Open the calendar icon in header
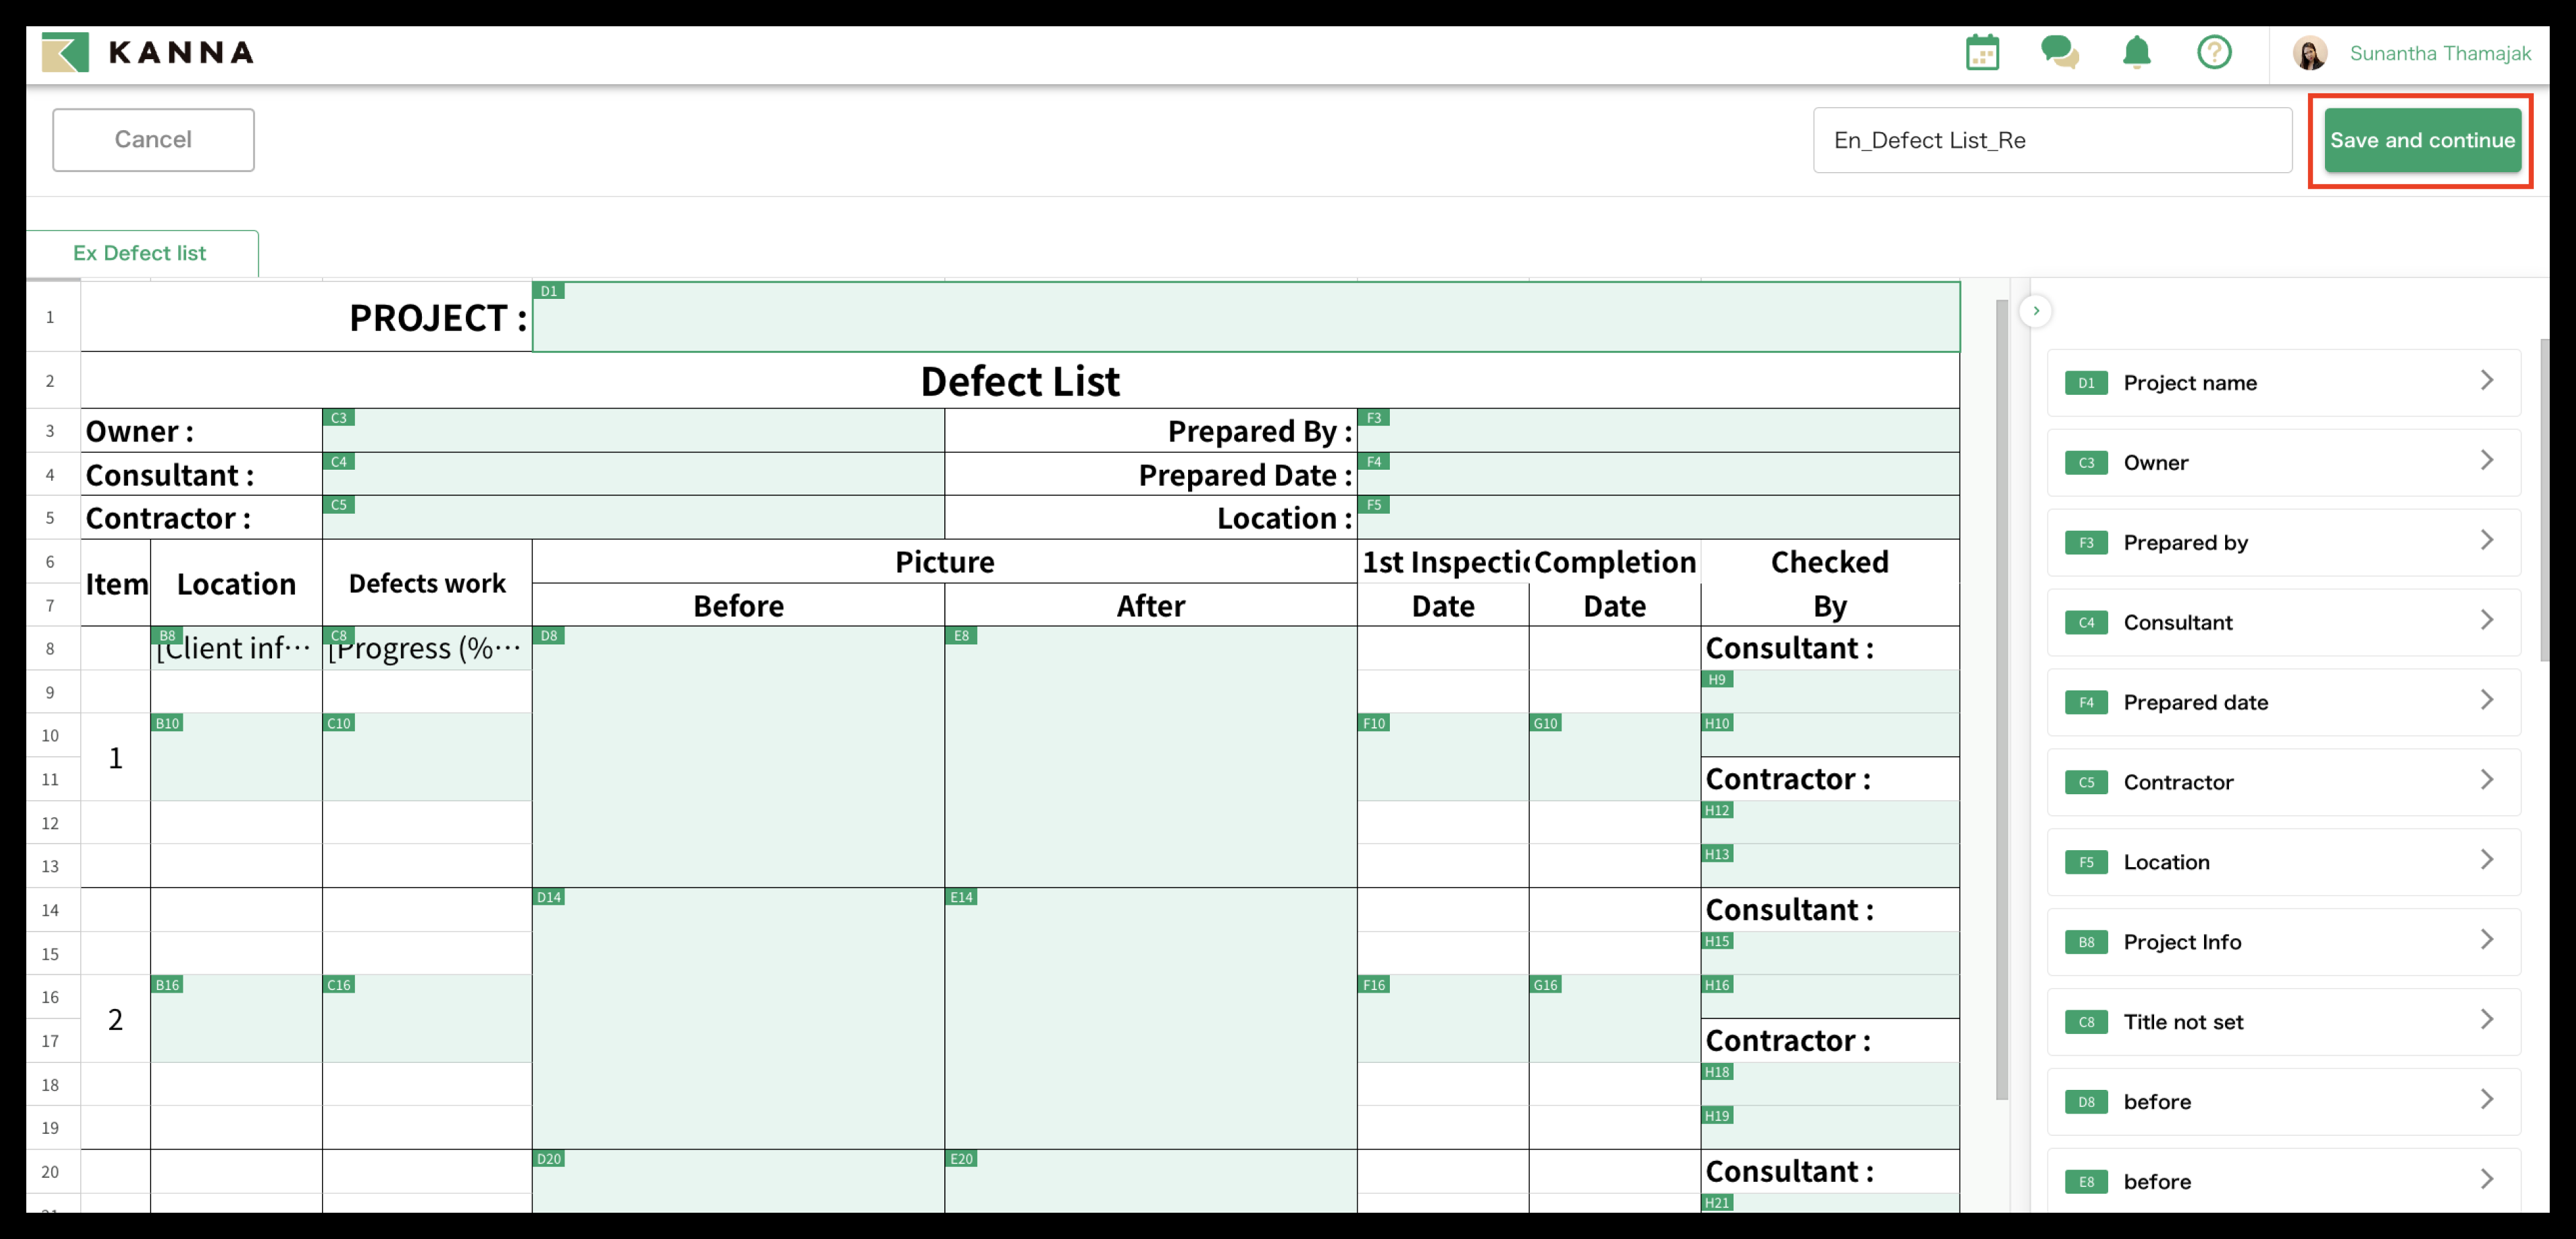The image size is (2576, 1239). 1982,53
